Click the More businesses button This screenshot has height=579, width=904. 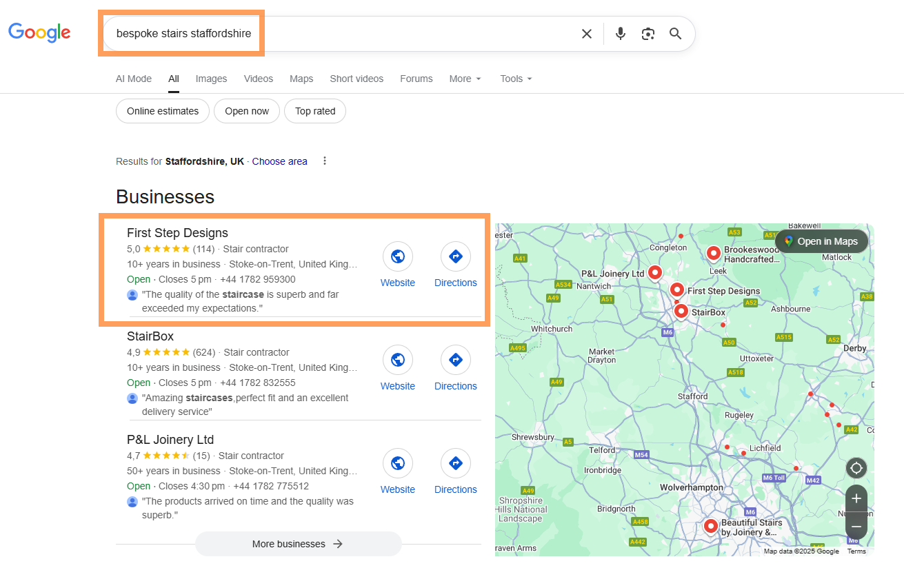coord(298,544)
